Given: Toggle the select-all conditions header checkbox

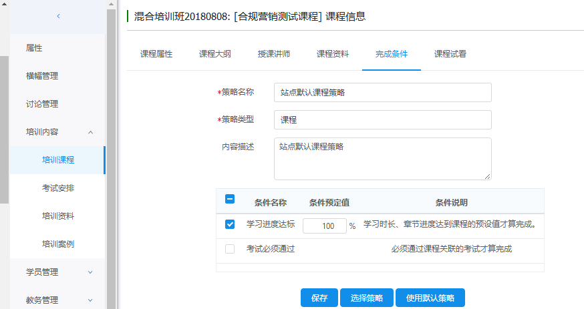Looking at the screenshot, I should [x=230, y=199].
